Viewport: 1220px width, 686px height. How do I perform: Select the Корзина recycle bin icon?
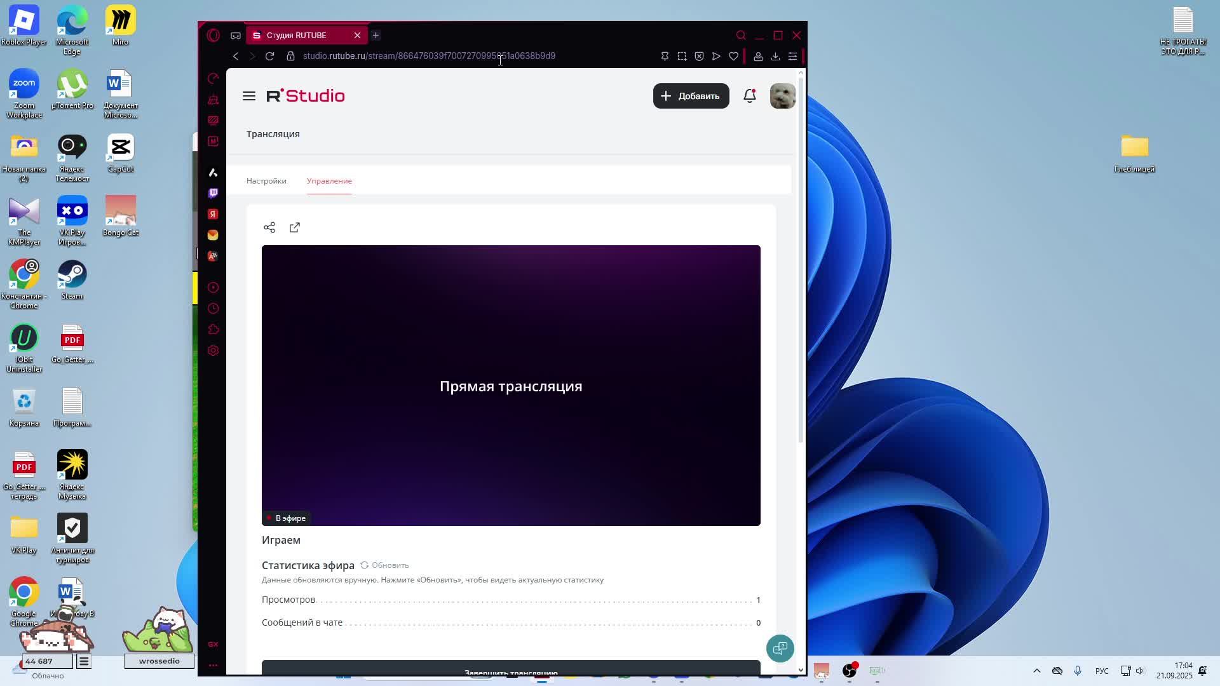coord(24,407)
